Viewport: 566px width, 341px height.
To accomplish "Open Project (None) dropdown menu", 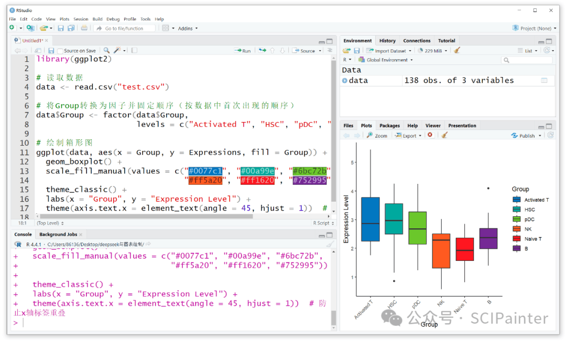I will pos(535,28).
